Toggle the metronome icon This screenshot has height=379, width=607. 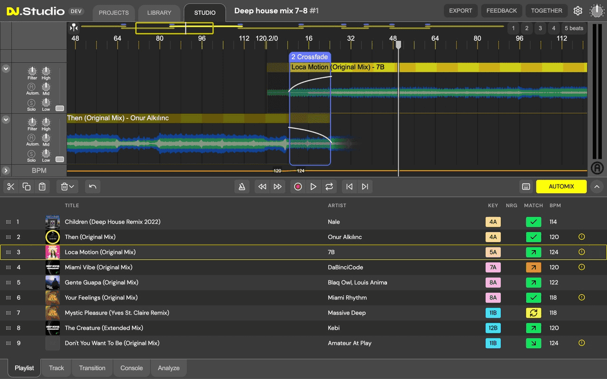tap(242, 187)
